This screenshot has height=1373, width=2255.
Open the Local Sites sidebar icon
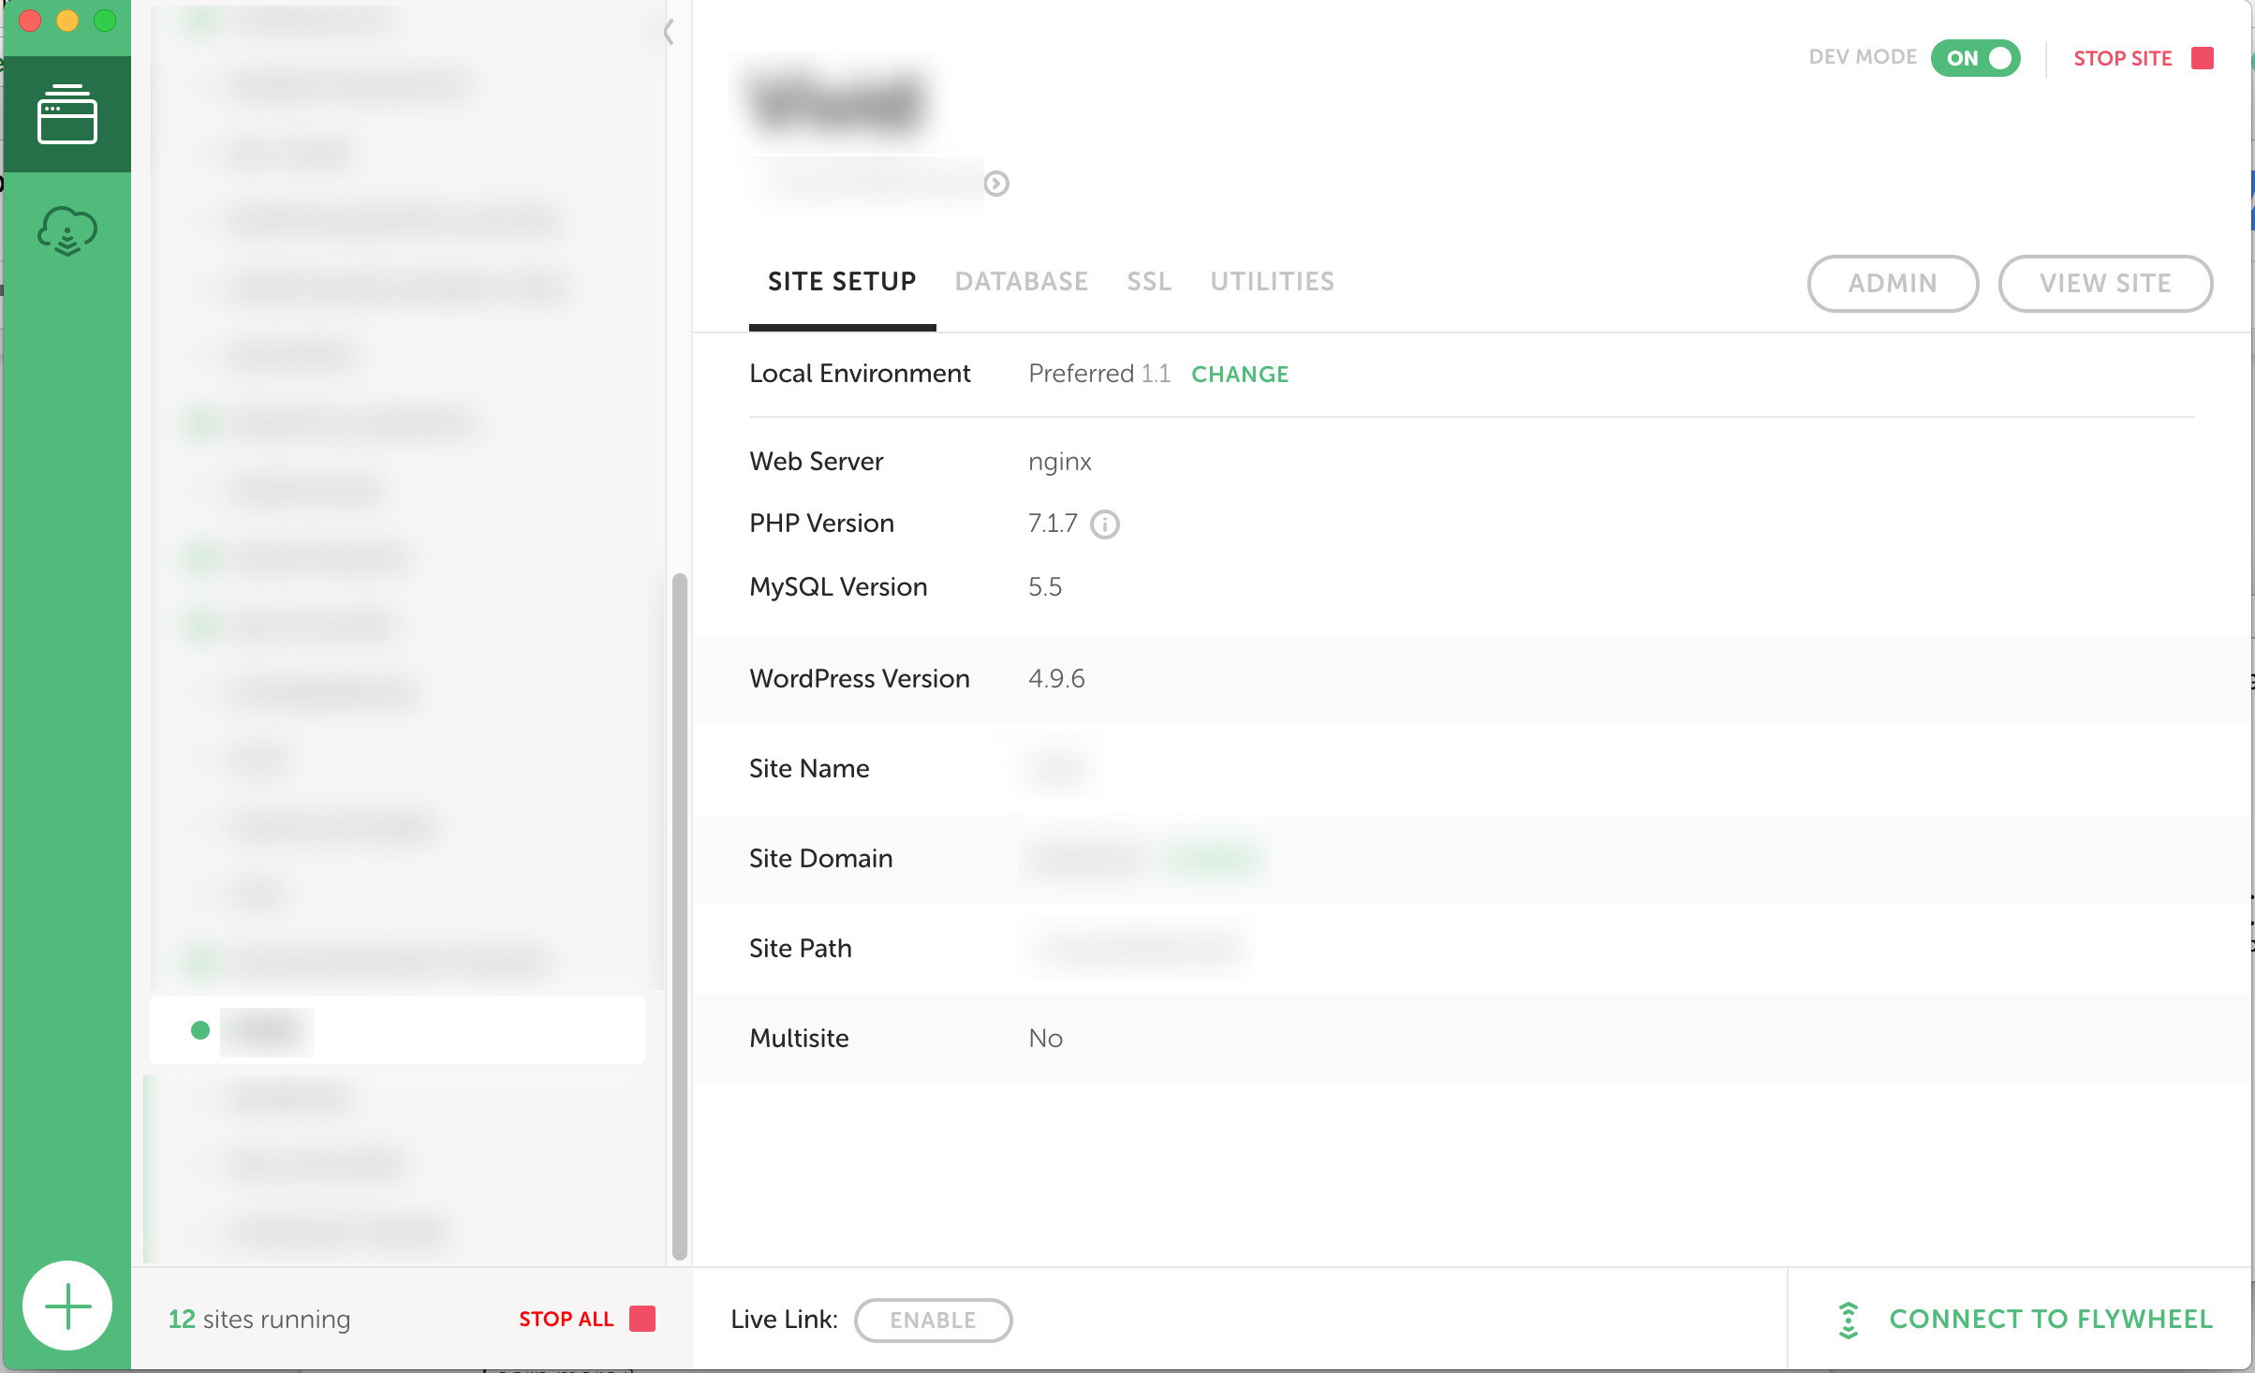66,114
